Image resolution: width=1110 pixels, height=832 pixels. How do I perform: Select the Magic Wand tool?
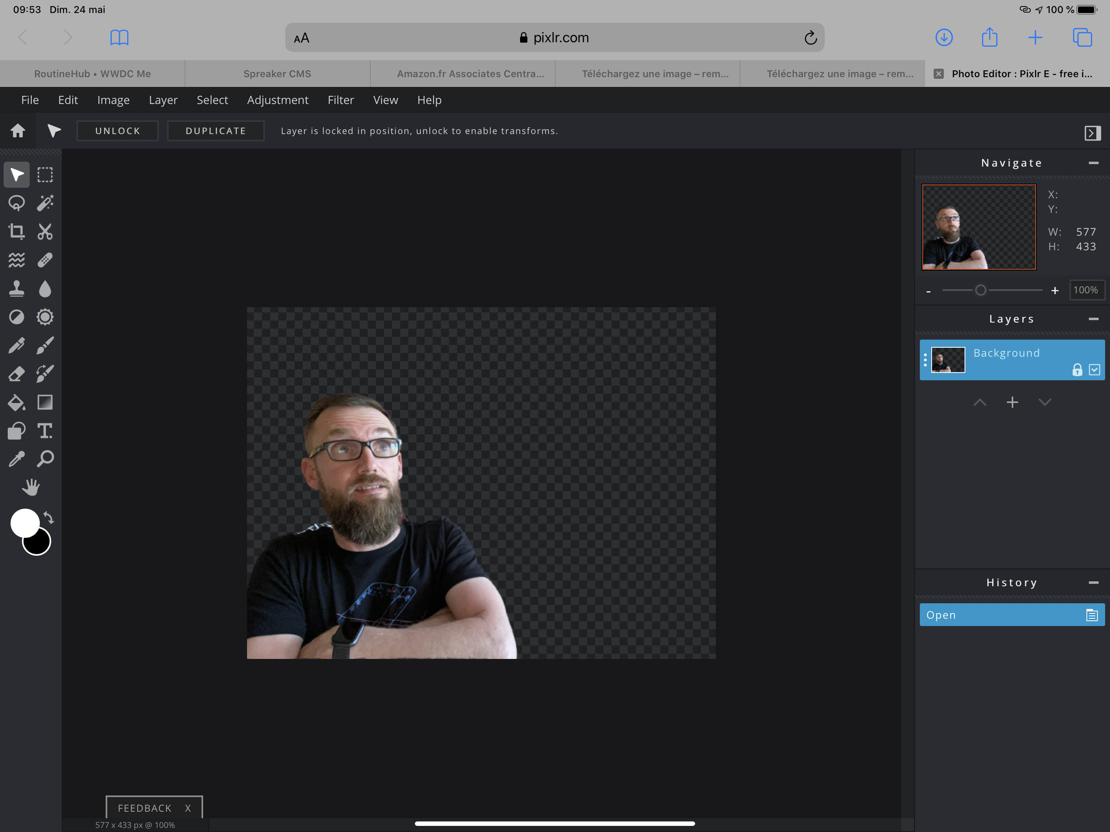pos(45,203)
